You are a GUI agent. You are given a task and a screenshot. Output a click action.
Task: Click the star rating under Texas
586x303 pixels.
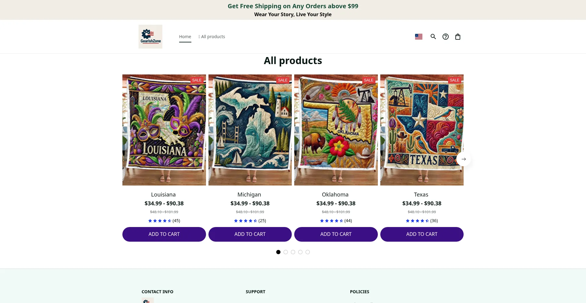417,221
